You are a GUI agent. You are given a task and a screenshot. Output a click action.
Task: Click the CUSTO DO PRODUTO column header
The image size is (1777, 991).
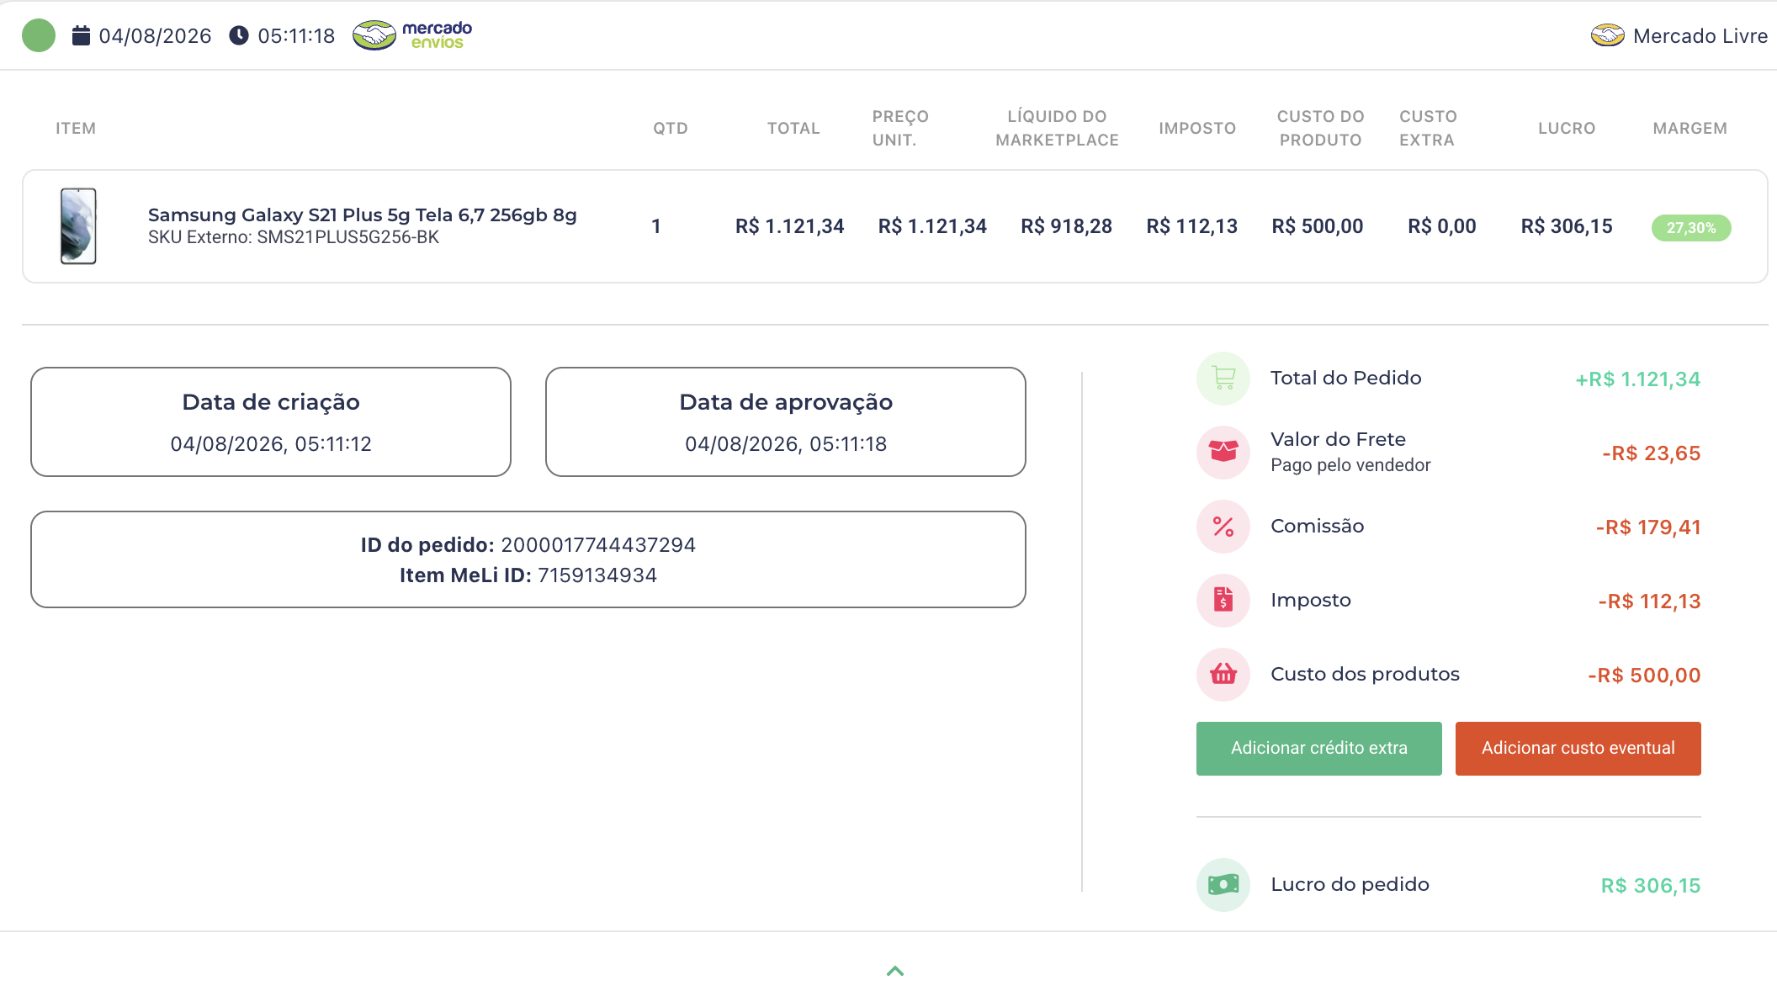coord(1321,129)
